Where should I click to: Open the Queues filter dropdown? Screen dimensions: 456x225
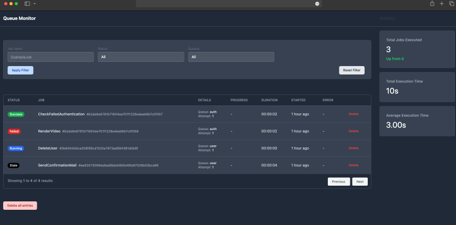(x=231, y=57)
